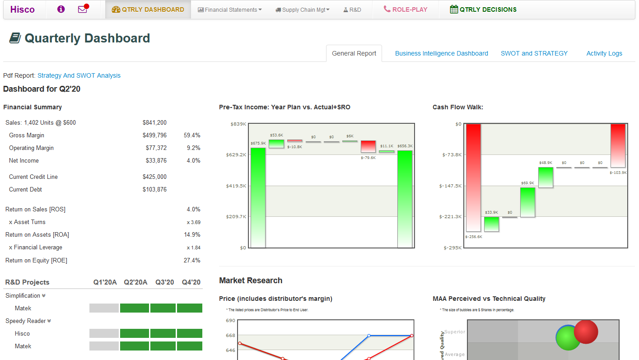Click the Qtrly Dashboard gauge icon

pyautogui.click(x=116, y=9)
